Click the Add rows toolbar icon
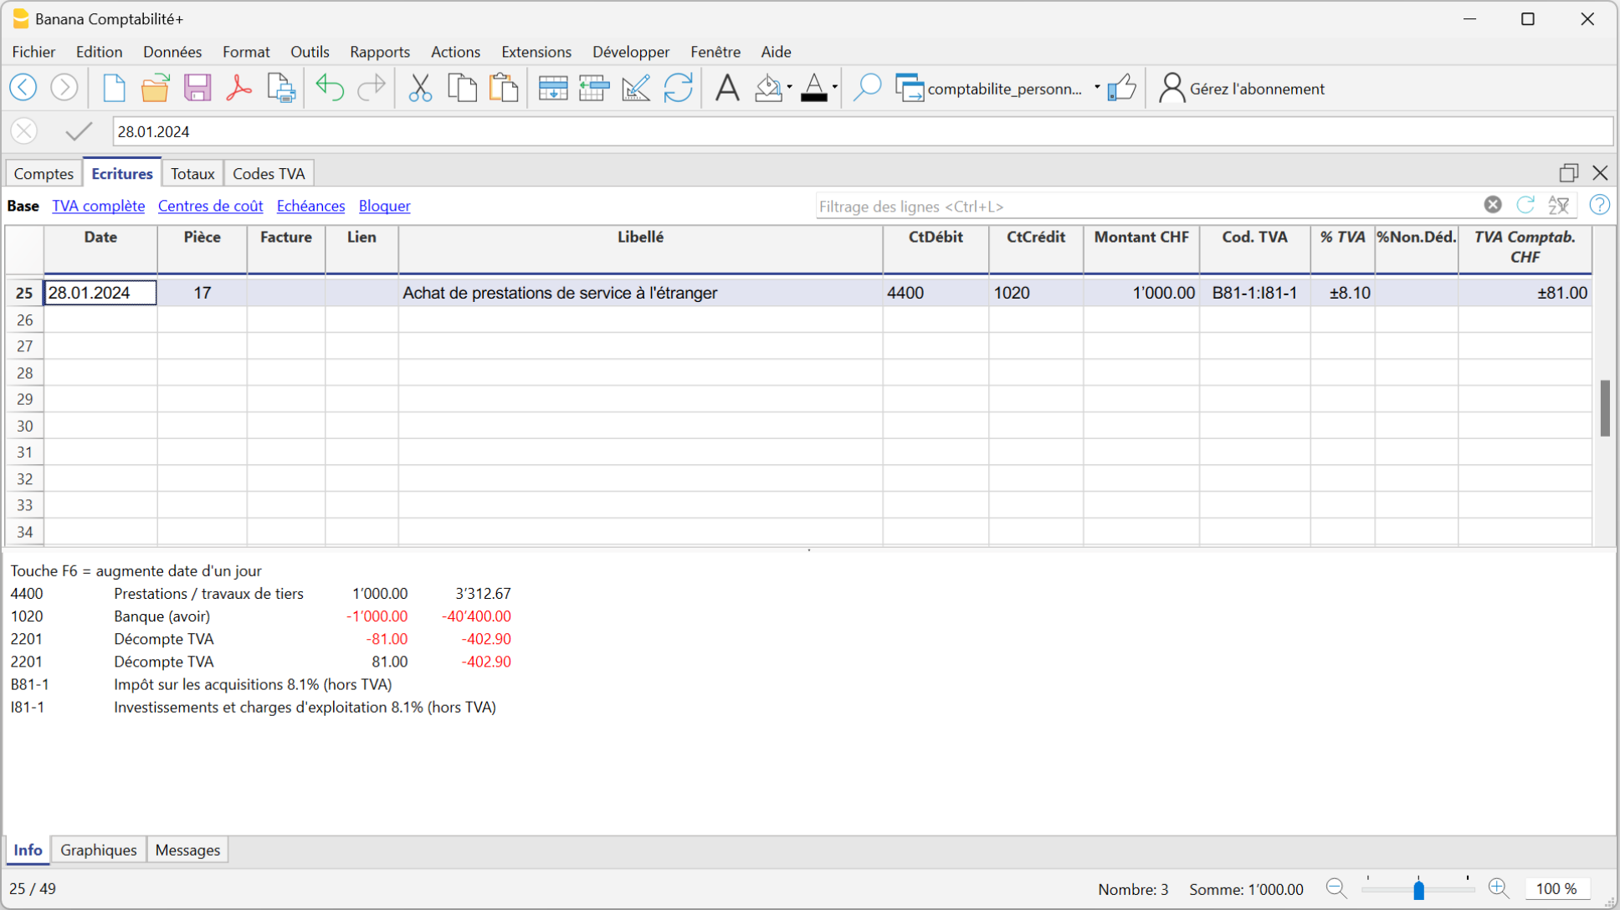 pyautogui.click(x=552, y=88)
